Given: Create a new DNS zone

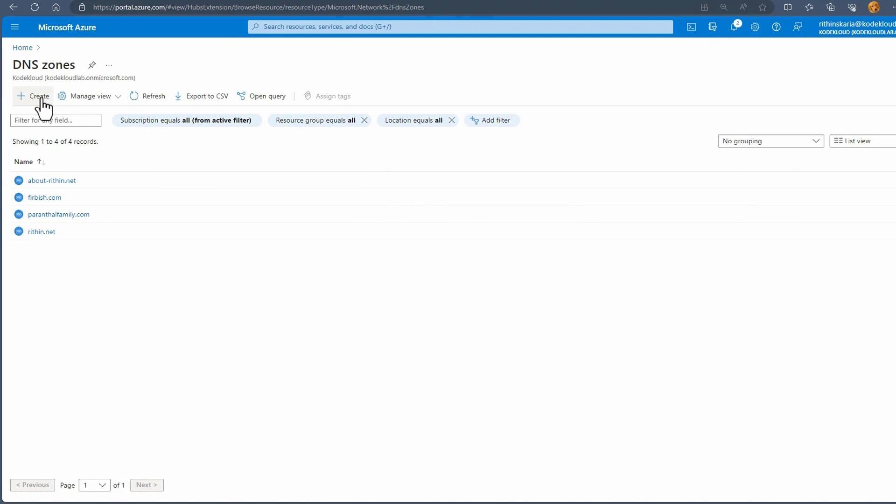Looking at the screenshot, I should tap(33, 96).
